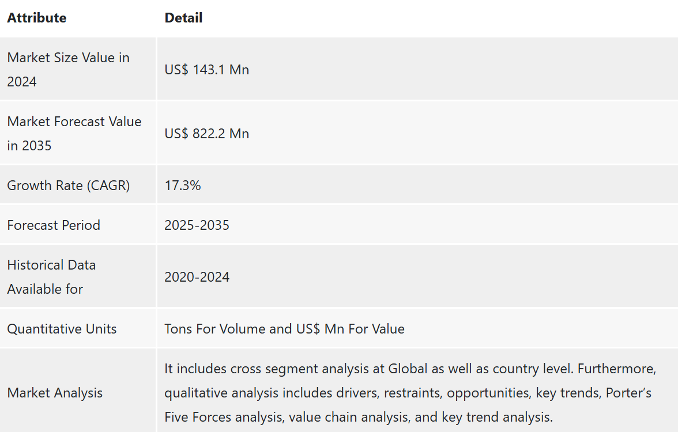Click the 17.3% growth rate value
Viewport: 678px width, 432px height.
[x=182, y=185]
